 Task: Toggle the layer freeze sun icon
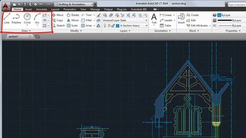(109, 26)
